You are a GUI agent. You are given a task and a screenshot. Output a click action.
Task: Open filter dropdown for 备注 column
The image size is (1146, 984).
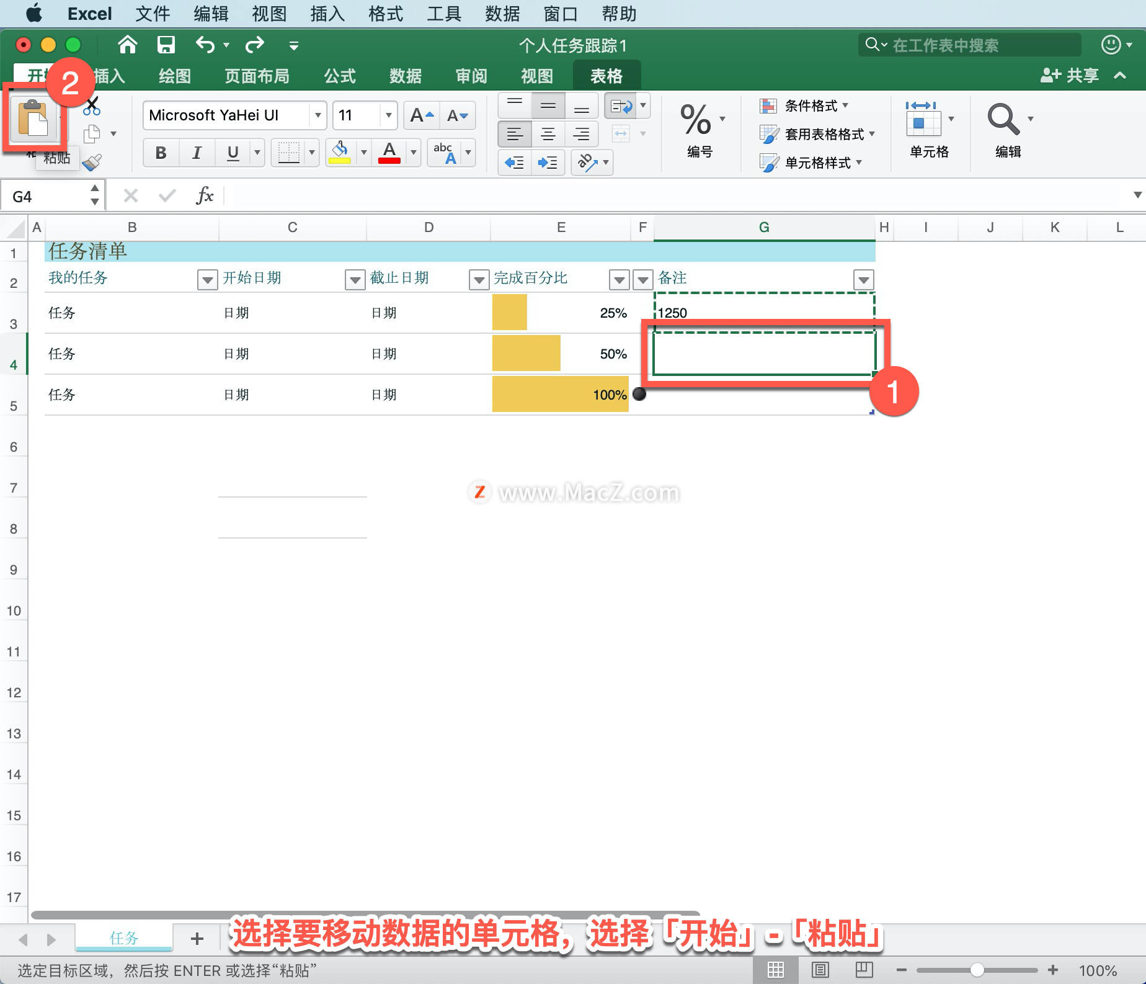(x=864, y=280)
